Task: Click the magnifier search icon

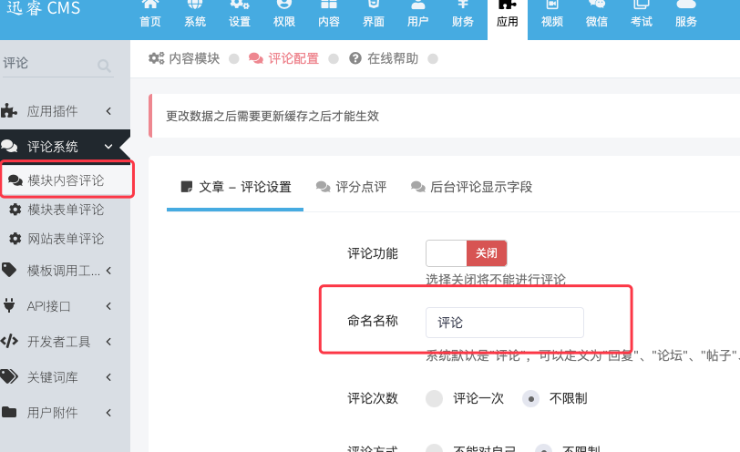Action: [x=104, y=66]
